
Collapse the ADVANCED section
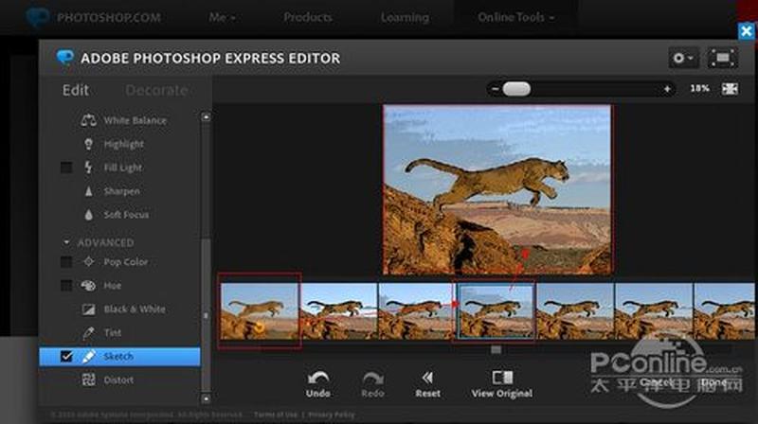(x=66, y=242)
